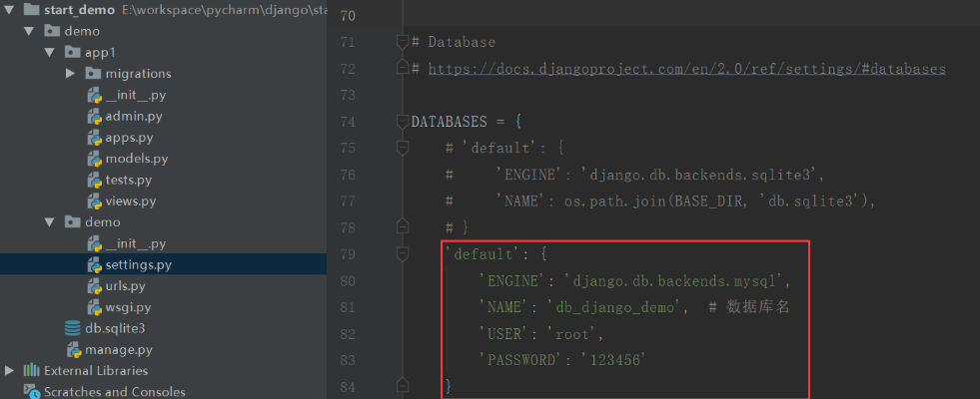Open tests.py from project tree
The image size is (980, 399).
pos(129,180)
